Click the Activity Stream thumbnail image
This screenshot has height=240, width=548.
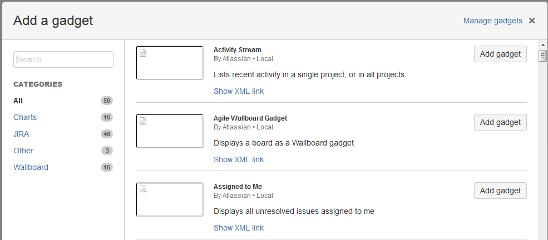[x=170, y=63]
